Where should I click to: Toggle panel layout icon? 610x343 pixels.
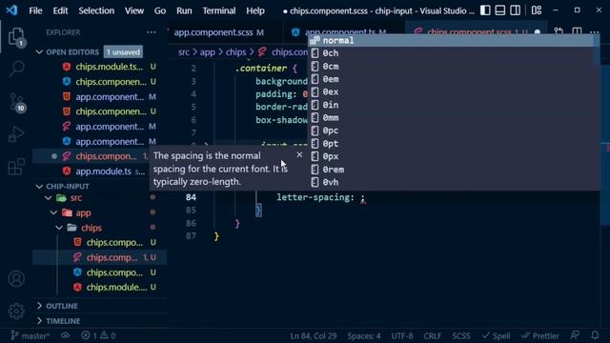pos(500,10)
